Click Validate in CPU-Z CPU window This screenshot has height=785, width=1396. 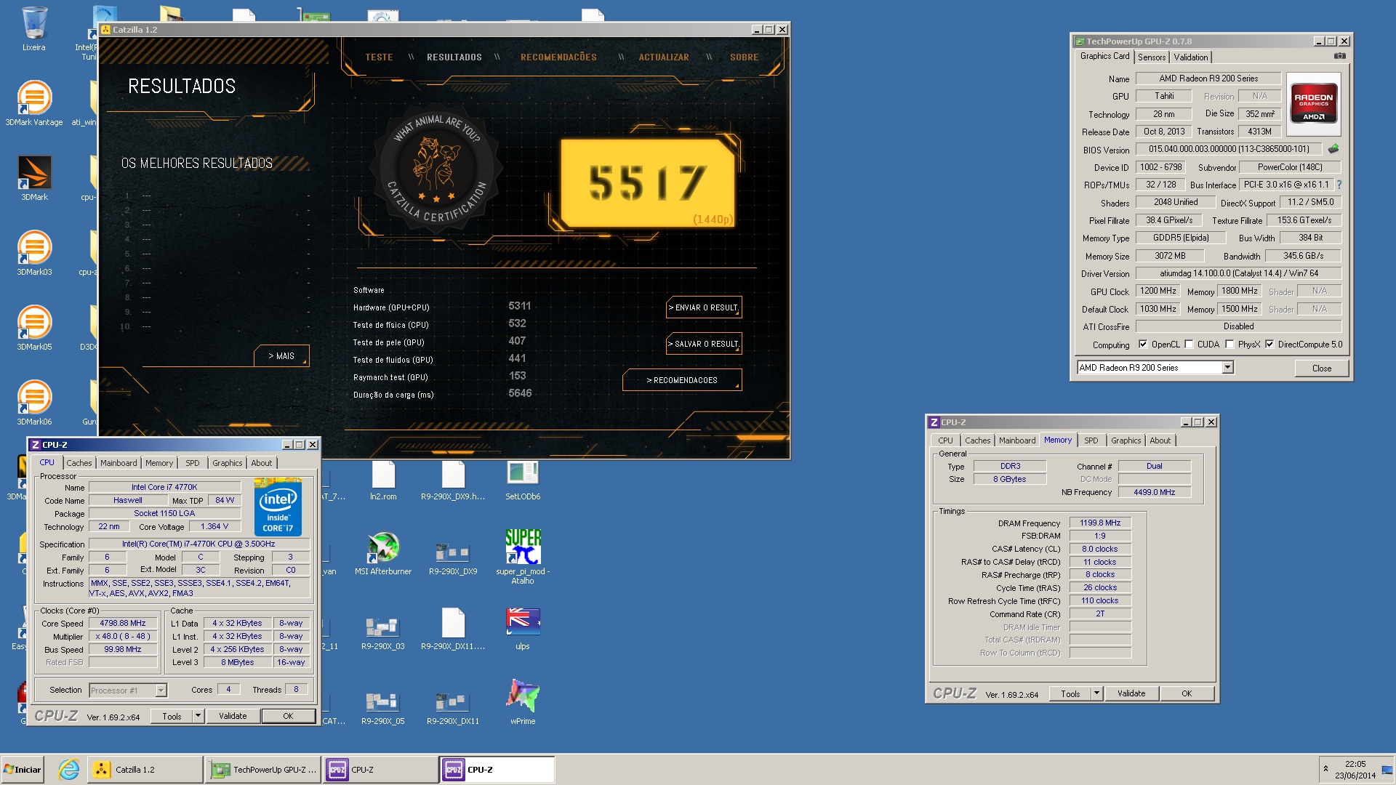[x=233, y=716]
